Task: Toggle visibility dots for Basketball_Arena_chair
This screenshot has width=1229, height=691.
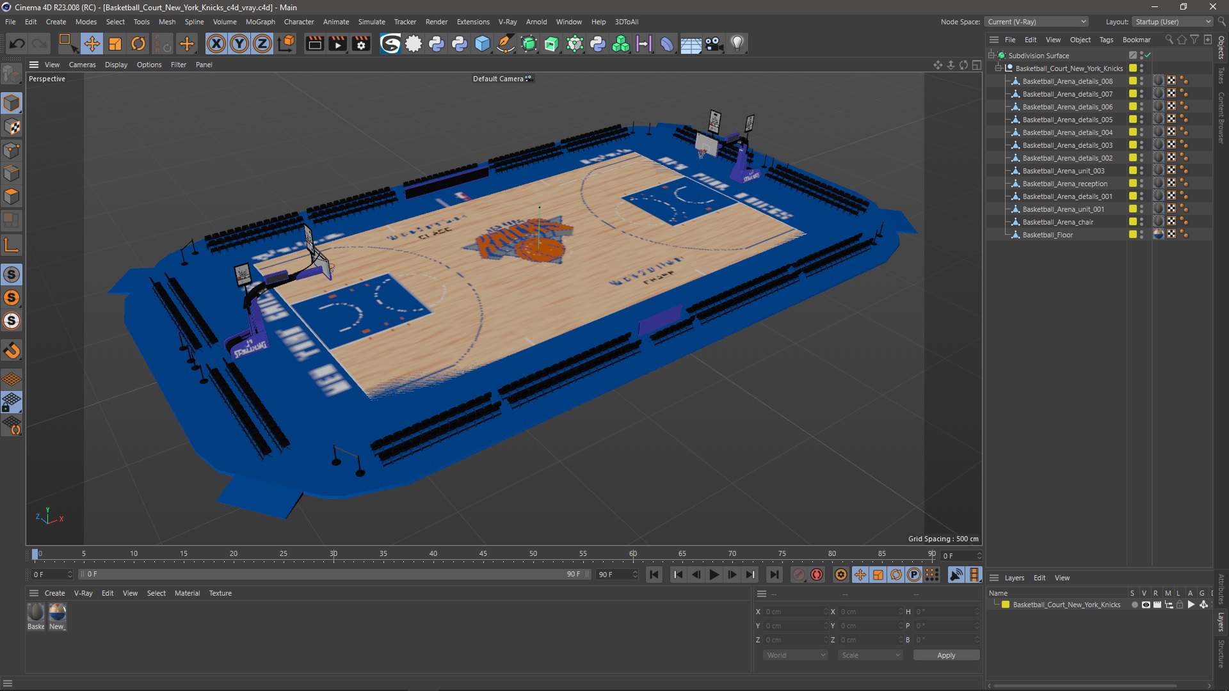Action: [x=1142, y=222]
